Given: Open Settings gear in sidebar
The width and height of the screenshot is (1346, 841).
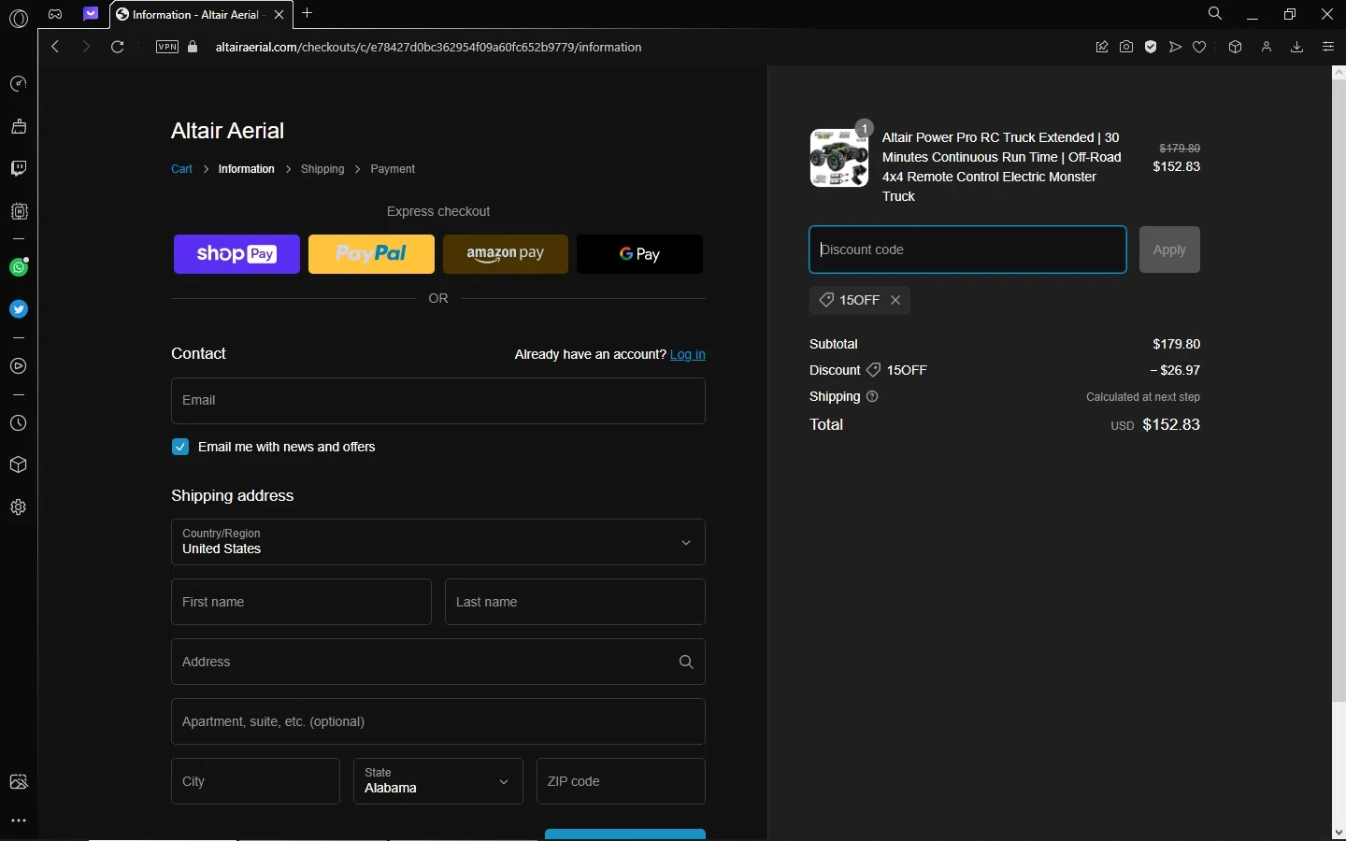Looking at the screenshot, I should [x=19, y=507].
